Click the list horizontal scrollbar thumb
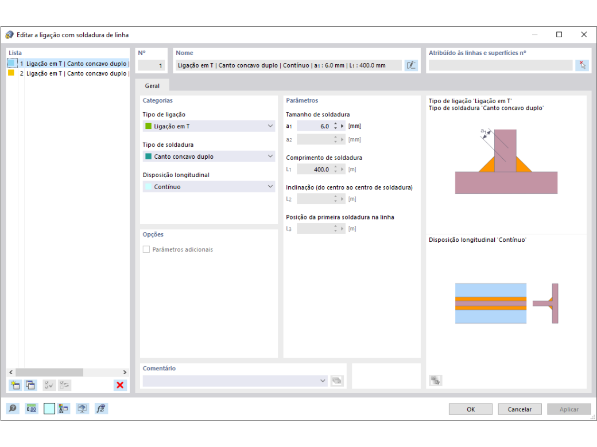This screenshot has height=447, width=597. coord(49,372)
